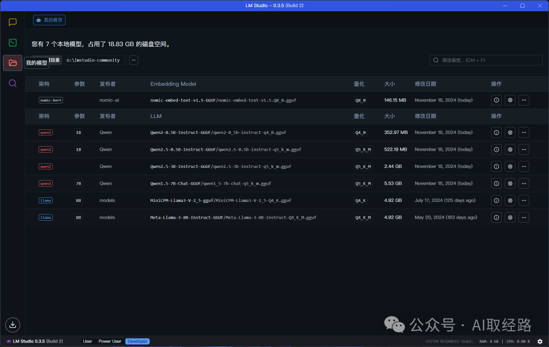Sort LLM list by 发布者 column header

pyautogui.click(x=107, y=116)
